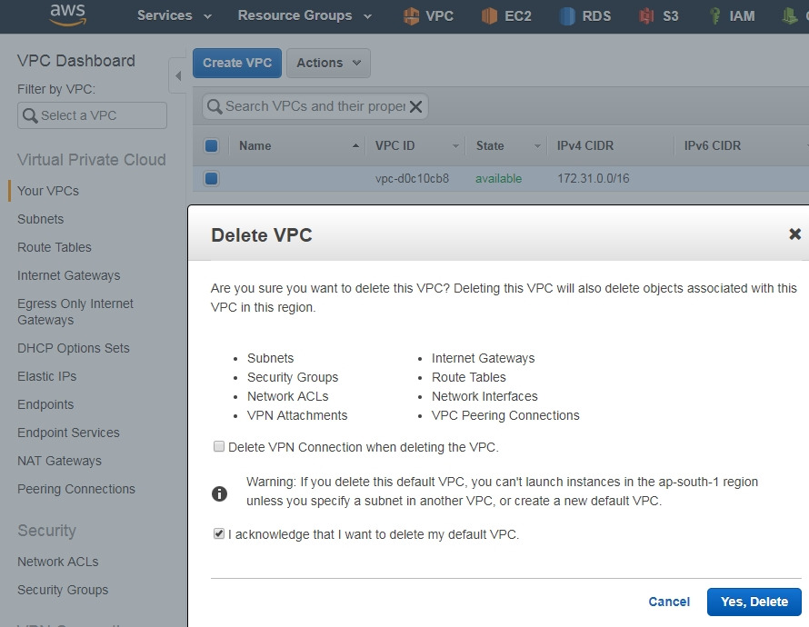Open the S3 service shortcut
The width and height of the screenshot is (809, 627).
(658, 16)
